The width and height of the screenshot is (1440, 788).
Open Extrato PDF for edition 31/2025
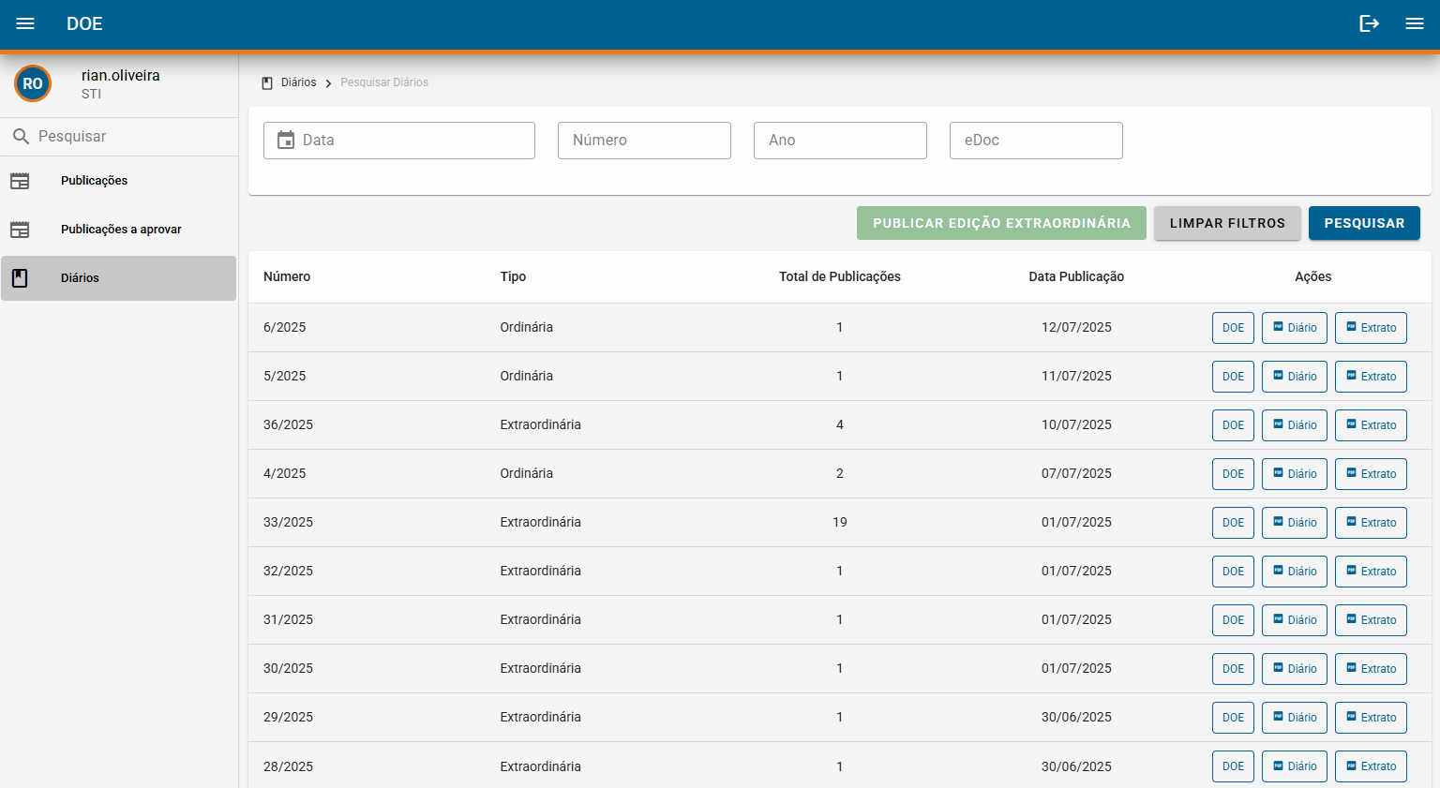1371,620
